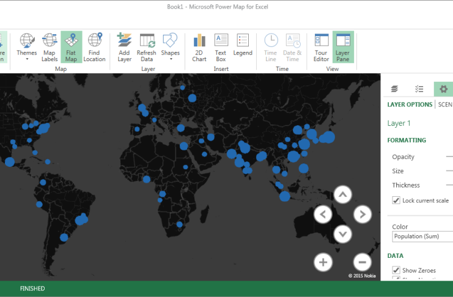Zoom out with the minus button
Viewport: 453px width, 297px height.
point(363,262)
